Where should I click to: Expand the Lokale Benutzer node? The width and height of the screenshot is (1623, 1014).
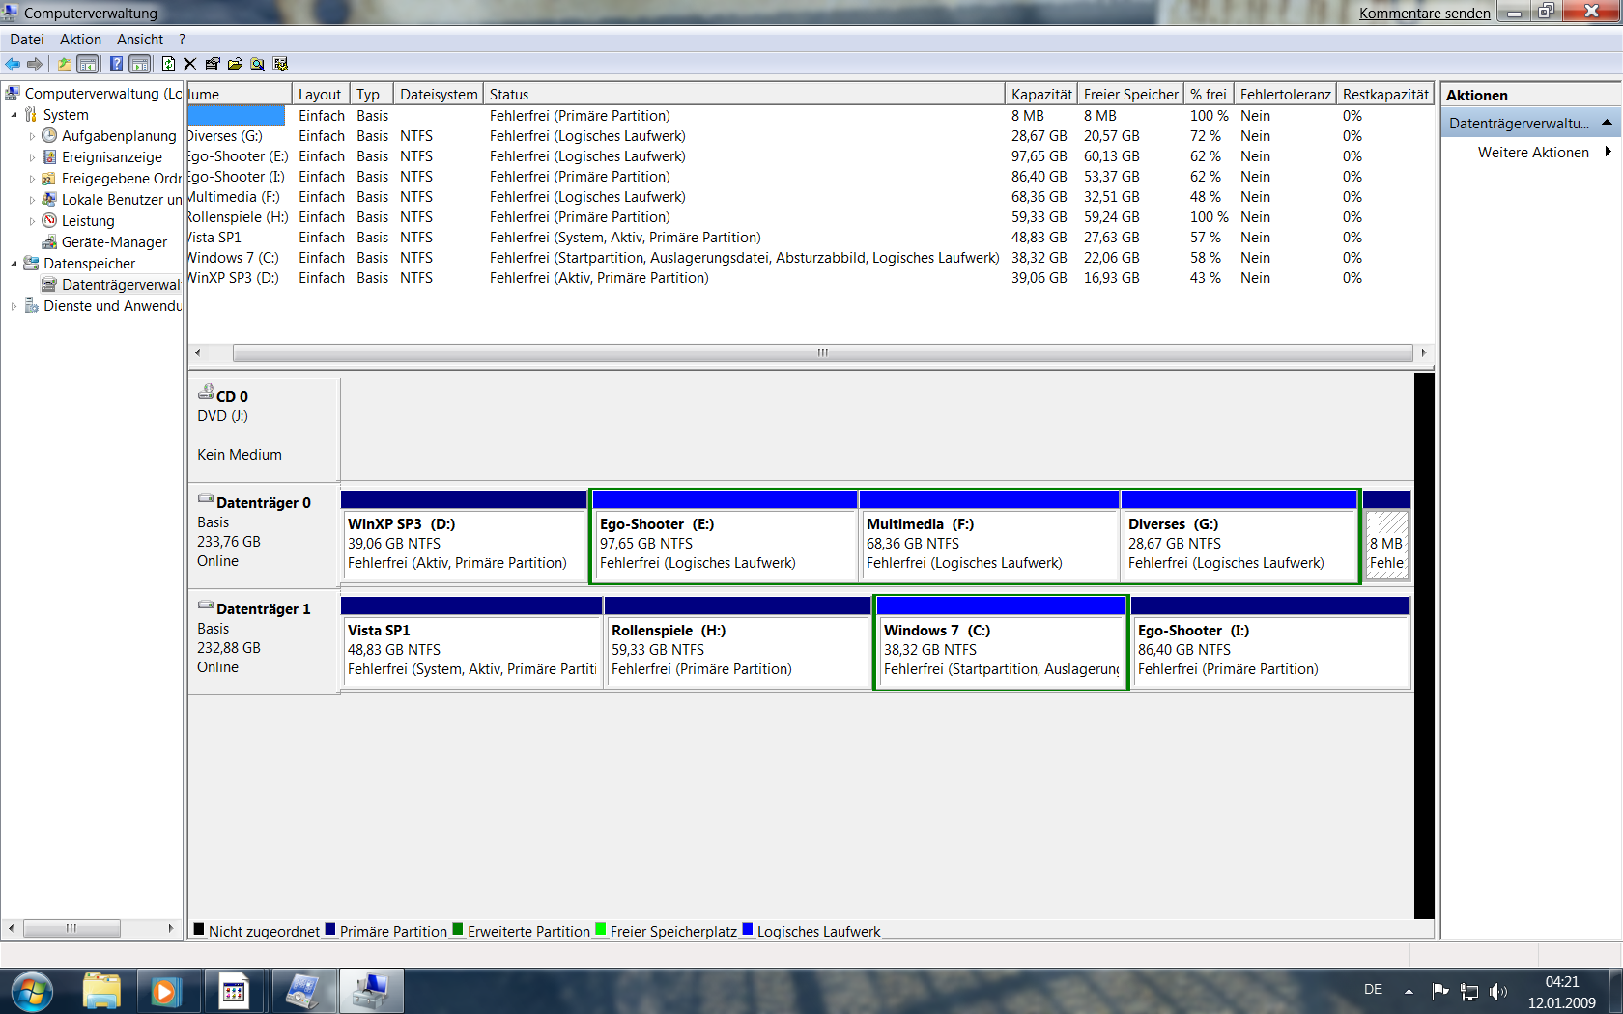pos(32,200)
